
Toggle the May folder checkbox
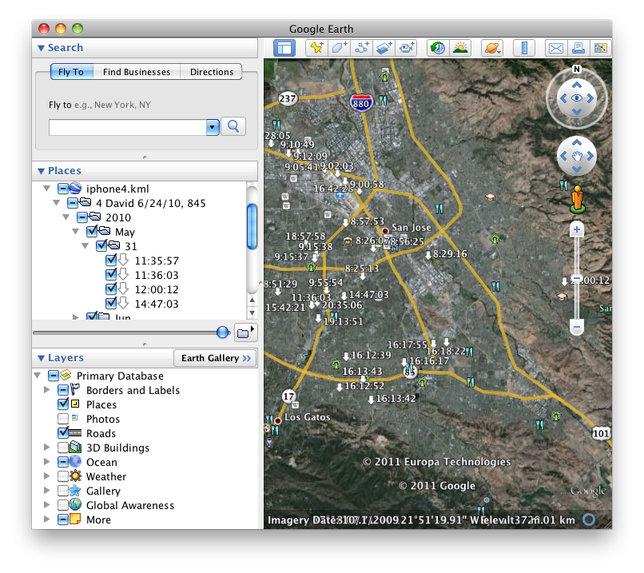click(x=92, y=232)
